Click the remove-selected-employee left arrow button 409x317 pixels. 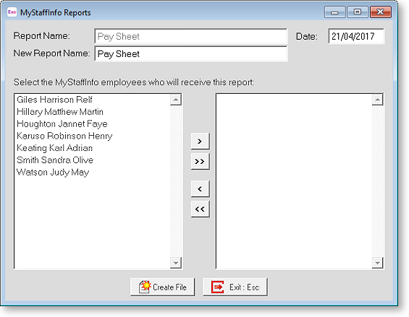click(200, 188)
